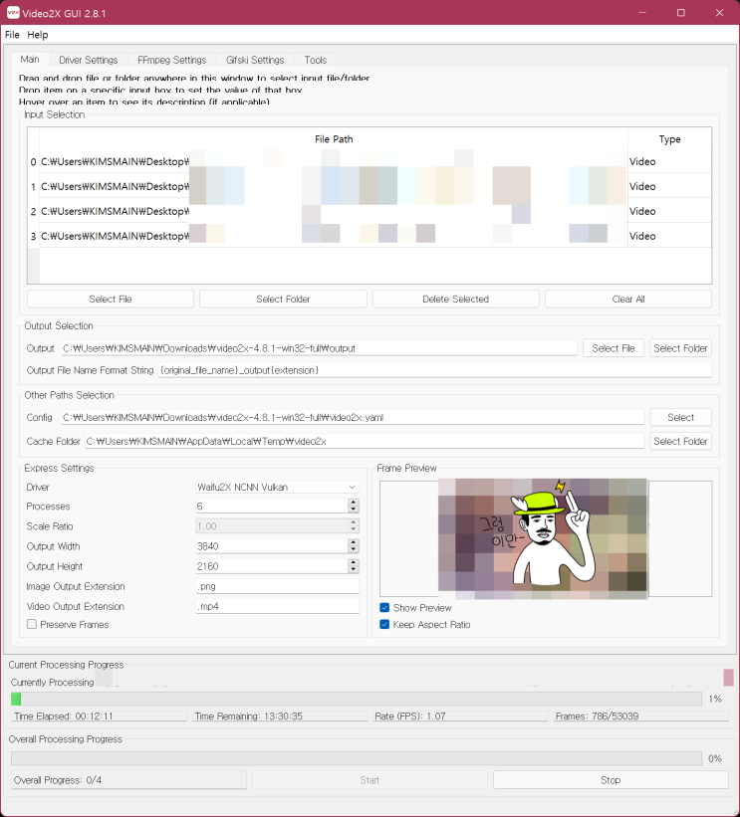The width and height of the screenshot is (740, 817).
Task: Open the Gifski Settings tab
Action: (255, 60)
